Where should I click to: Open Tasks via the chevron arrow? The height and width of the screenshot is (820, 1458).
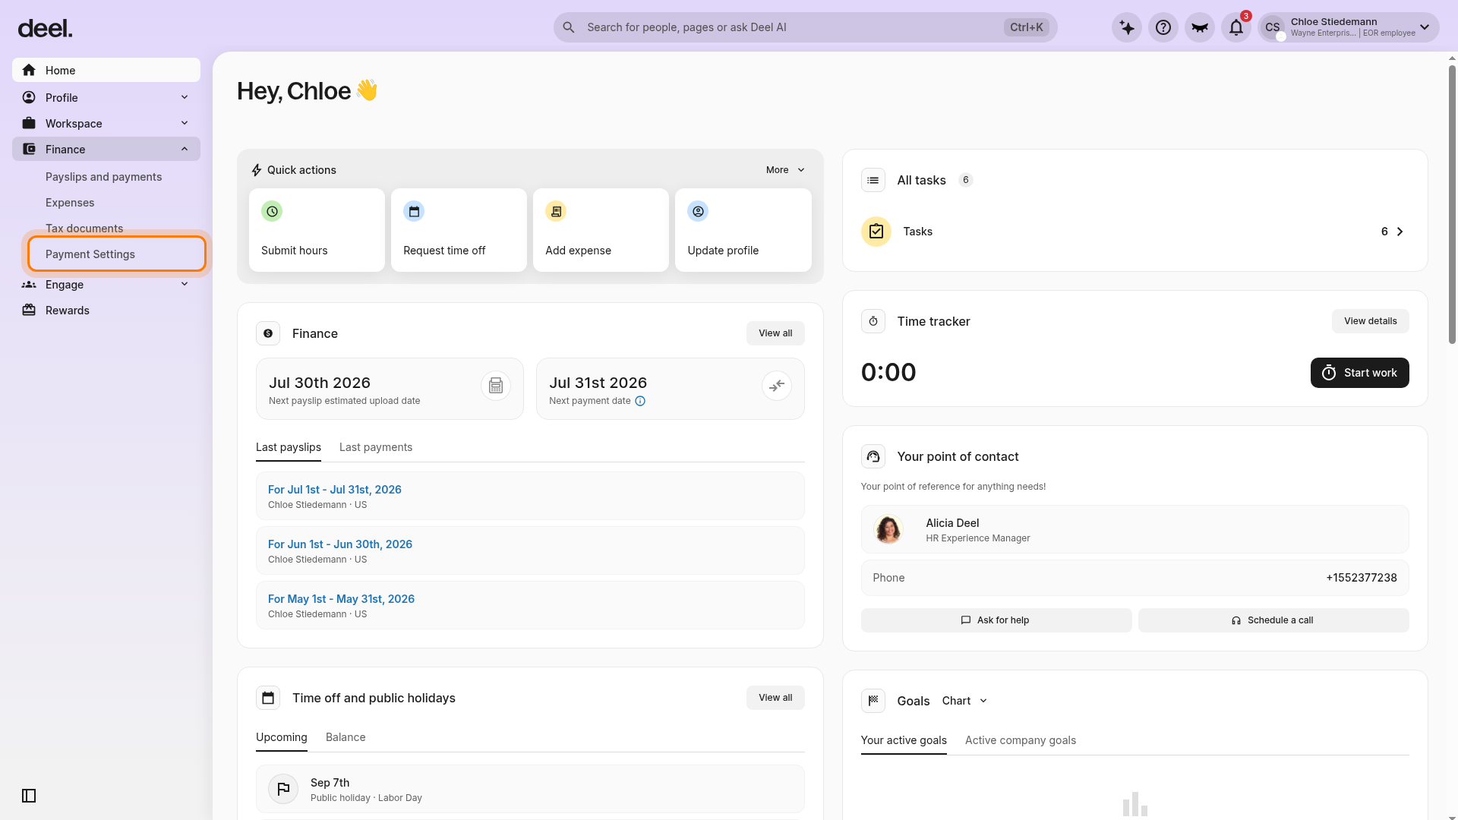pyautogui.click(x=1400, y=232)
